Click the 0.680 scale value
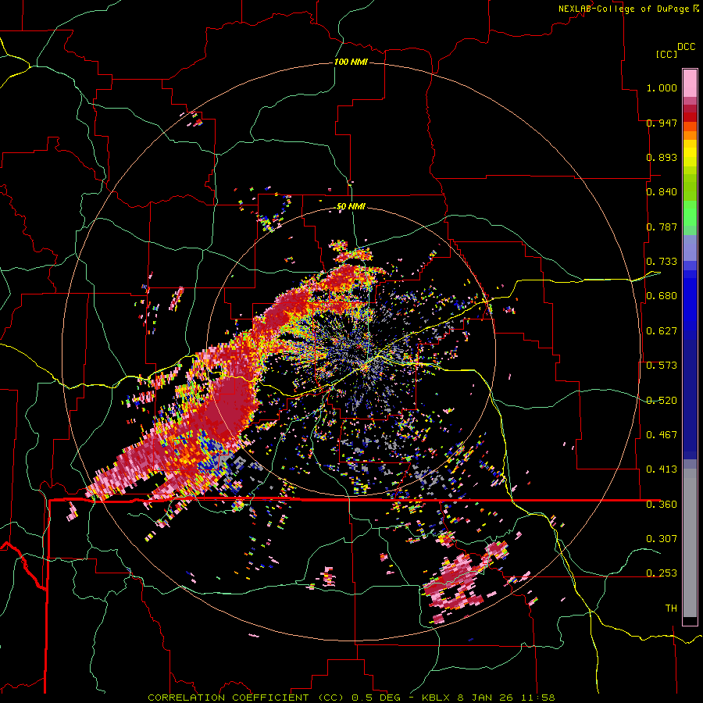Image resolution: width=703 pixels, height=703 pixels. pyautogui.click(x=662, y=296)
